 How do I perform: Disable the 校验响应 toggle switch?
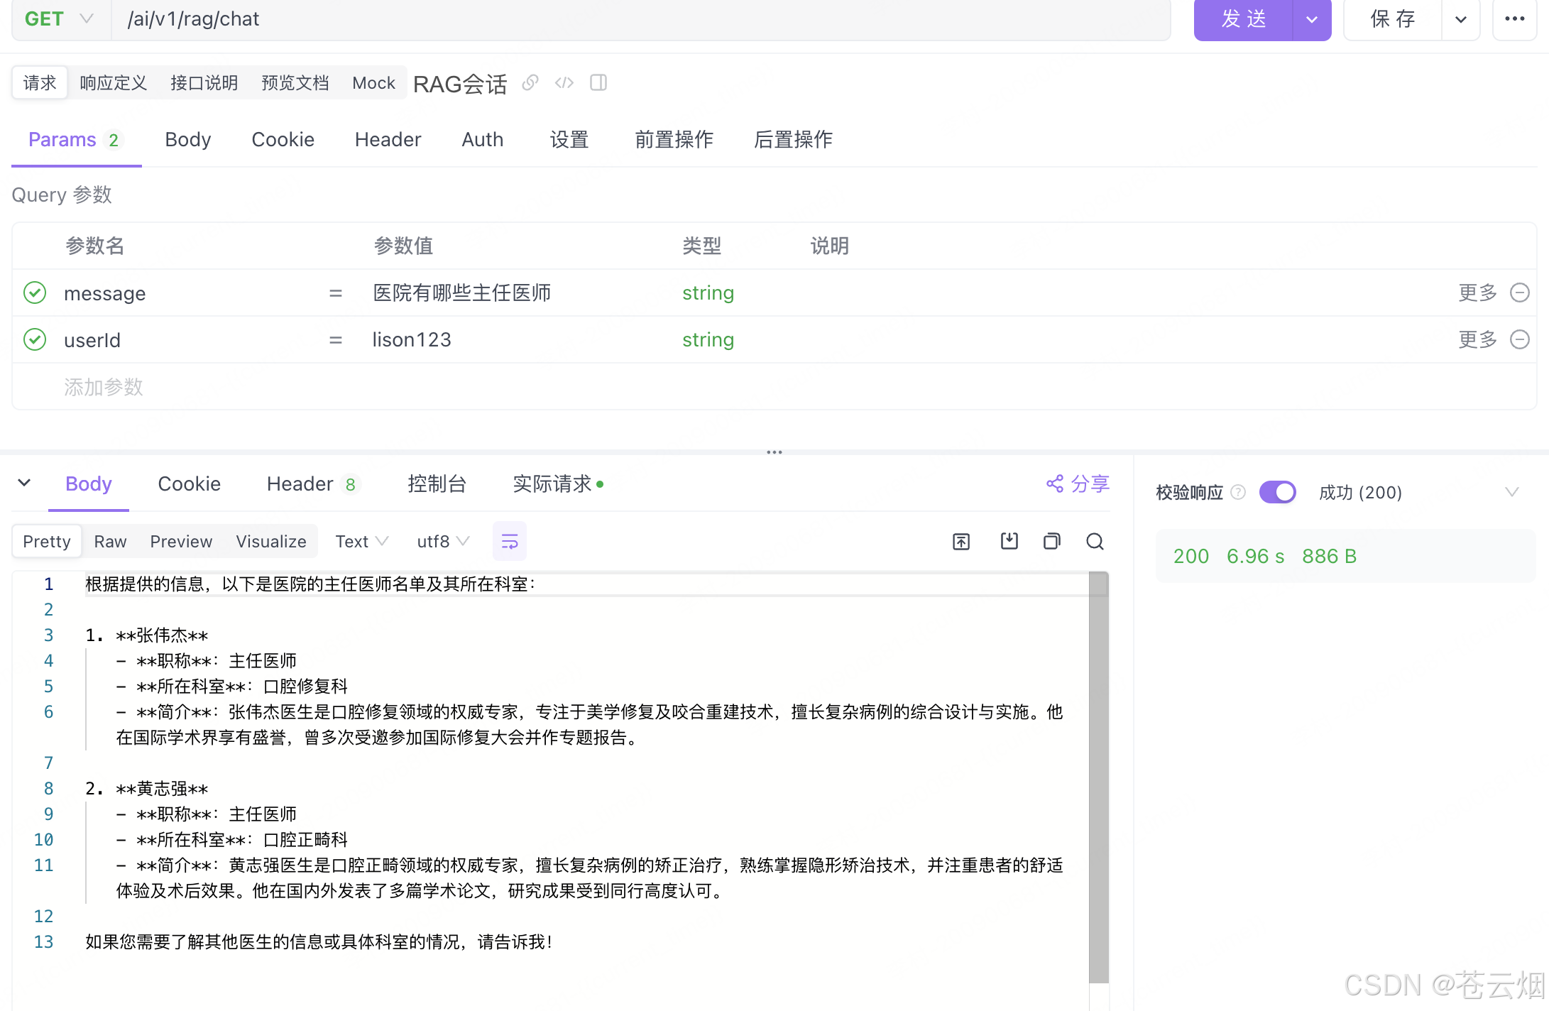click(x=1277, y=492)
